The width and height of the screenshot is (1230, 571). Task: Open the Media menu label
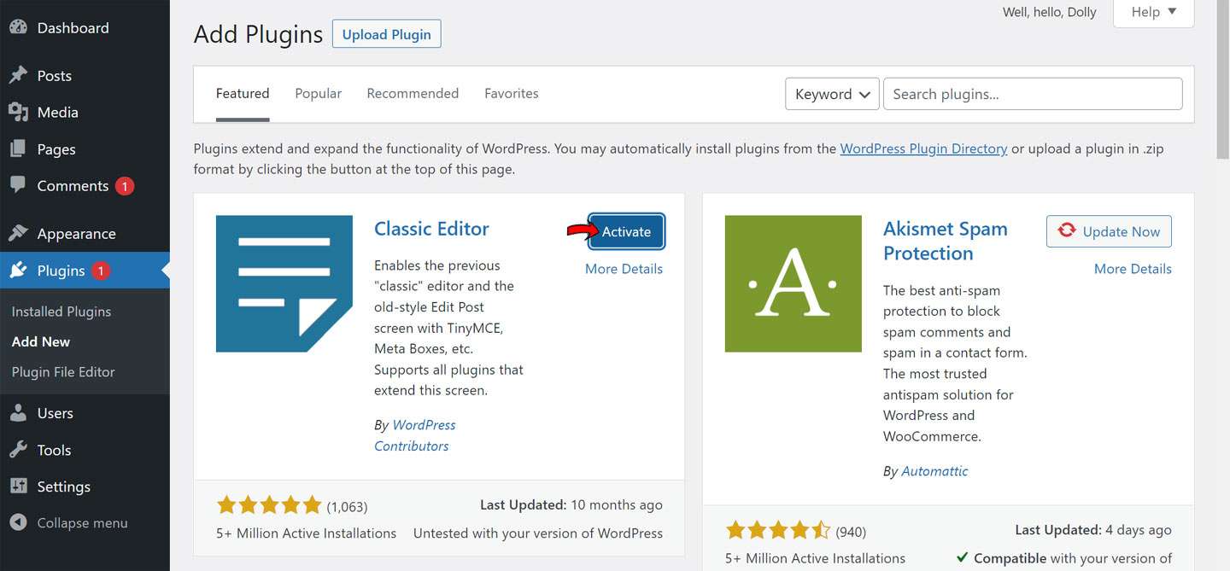pyautogui.click(x=58, y=112)
